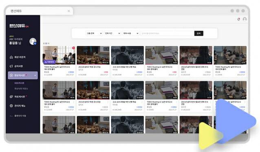Open 화상 라운지 with the home icon
The height and width of the screenshot is (152, 260).
pyautogui.click(x=18, y=57)
